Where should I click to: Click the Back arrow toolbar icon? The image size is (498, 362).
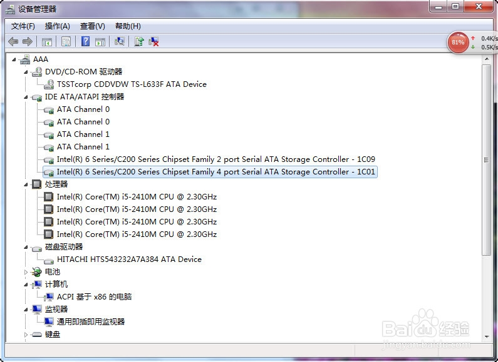click(x=13, y=41)
